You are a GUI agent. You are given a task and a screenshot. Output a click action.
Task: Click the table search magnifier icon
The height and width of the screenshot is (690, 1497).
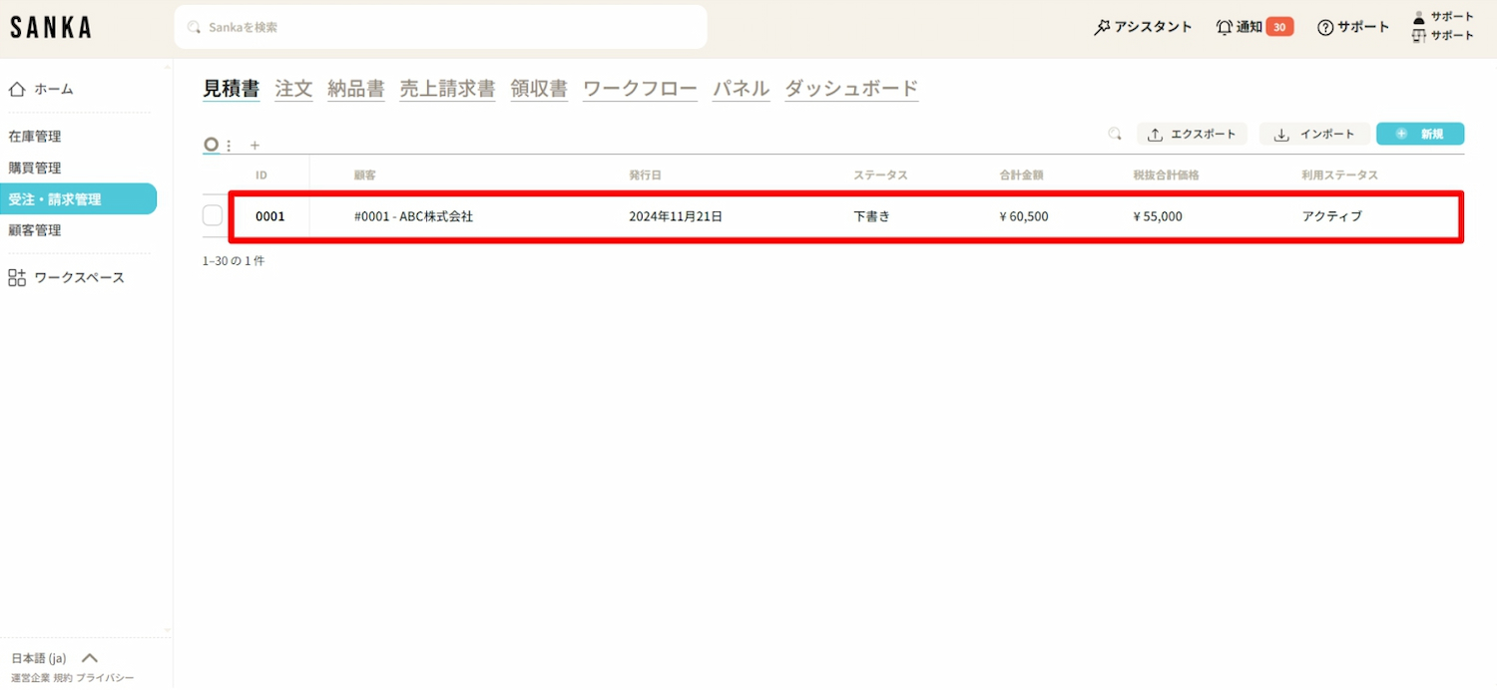(x=1115, y=134)
